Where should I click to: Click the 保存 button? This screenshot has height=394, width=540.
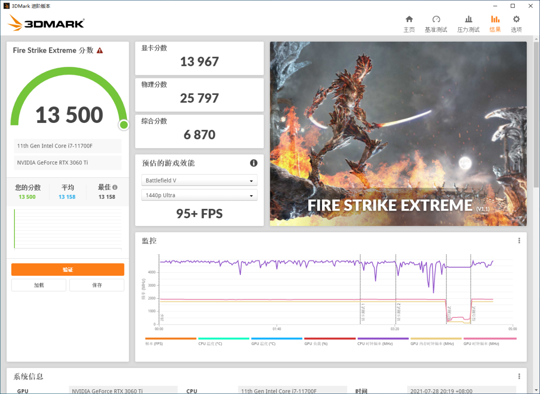(x=97, y=285)
